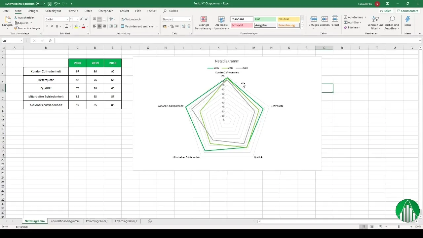Click Verbinden und zentrieren button
The height and width of the screenshot is (238, 423).
(x=139, y=26)
